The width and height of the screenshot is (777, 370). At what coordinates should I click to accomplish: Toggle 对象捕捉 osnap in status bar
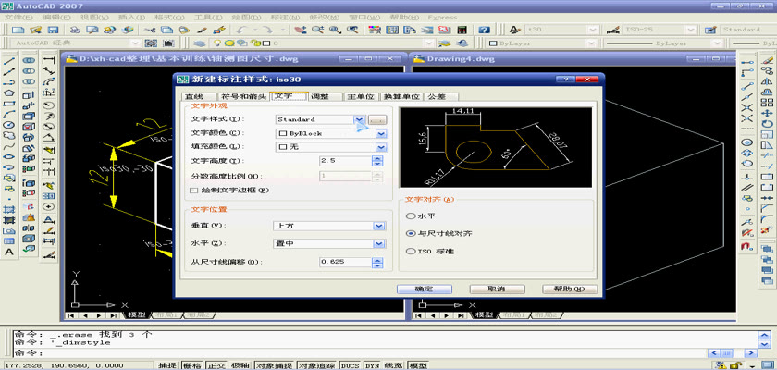click(275, 365)
